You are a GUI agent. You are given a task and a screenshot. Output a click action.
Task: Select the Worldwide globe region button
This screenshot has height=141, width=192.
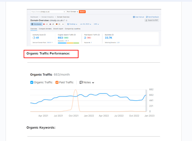pos(36,24)
